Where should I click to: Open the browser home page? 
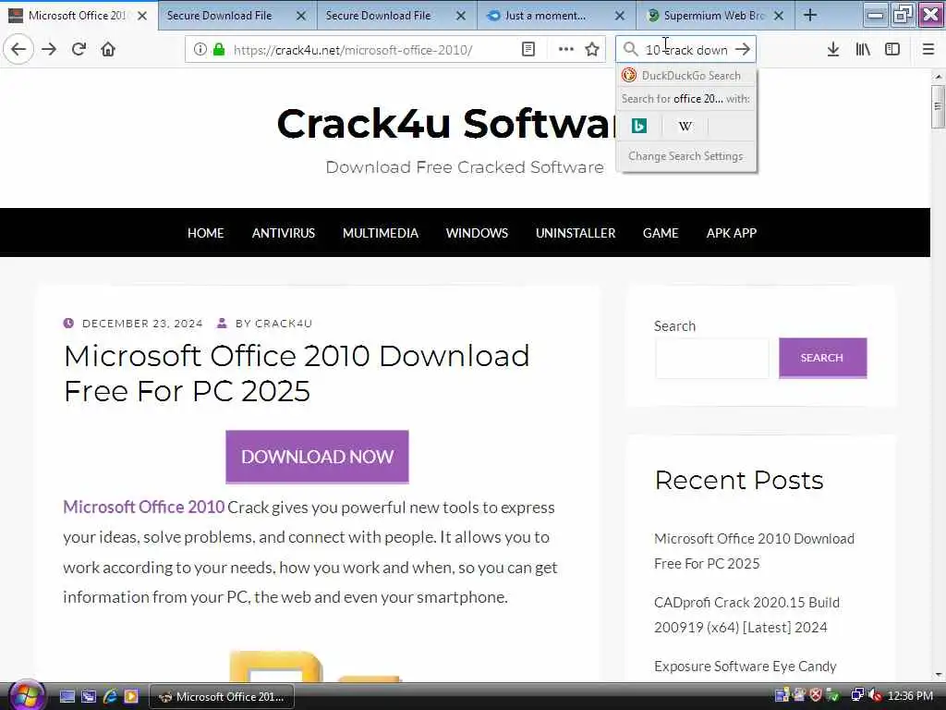click(108, 50)
